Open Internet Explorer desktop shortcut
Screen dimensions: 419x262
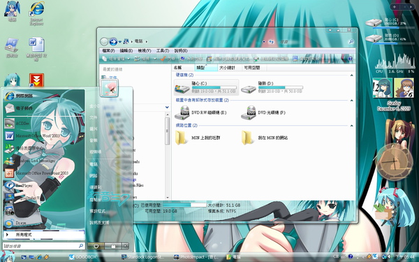tap(37, 13)
